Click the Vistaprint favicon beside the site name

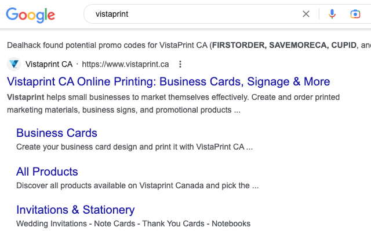tap(14, 64)
